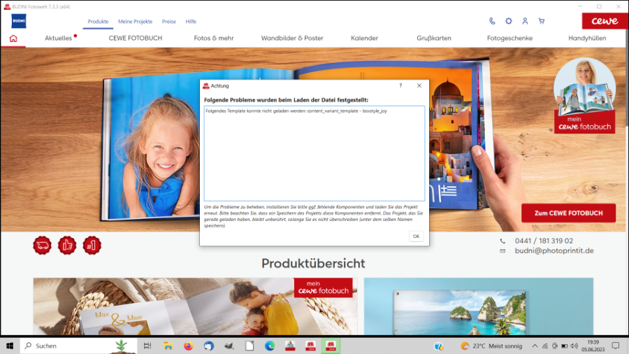Open the phone contact icon
This screenshot has height=354, width=629.
(492, 21)
